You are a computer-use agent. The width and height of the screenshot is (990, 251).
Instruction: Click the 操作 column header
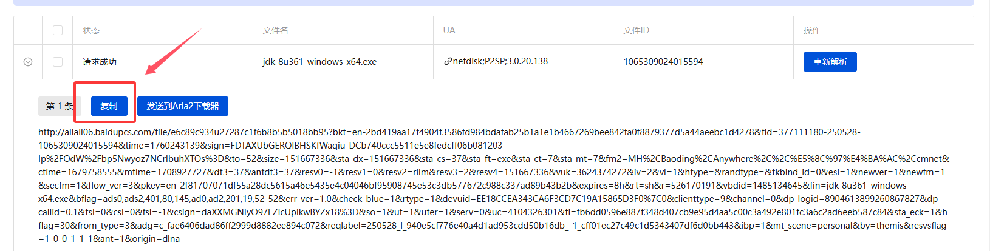[812, 30]
